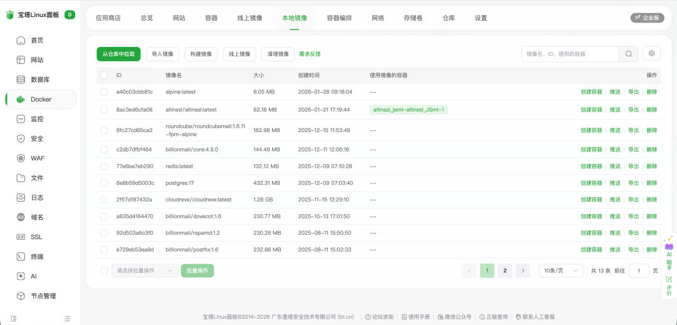This screenshot has height=325, width=677.
Task: Open the AI 助手 floating assistant
Action: coord(669,252)
